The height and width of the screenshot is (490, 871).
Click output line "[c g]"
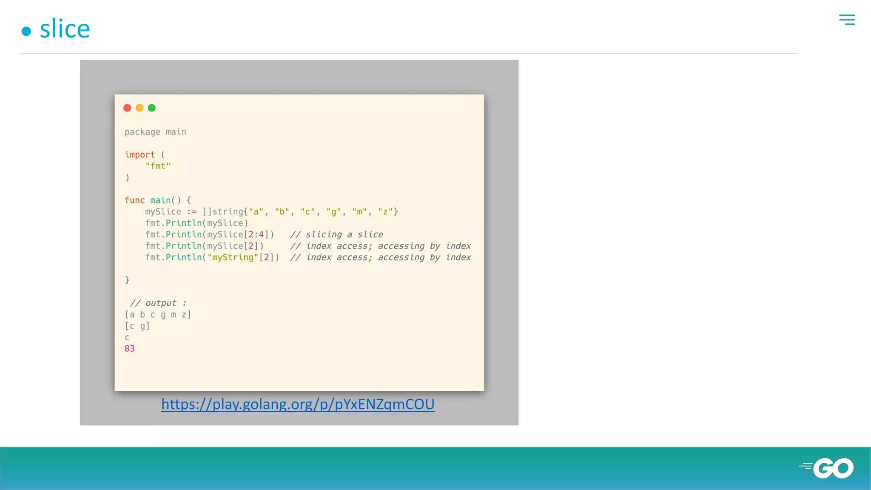(x=137, y=326)
